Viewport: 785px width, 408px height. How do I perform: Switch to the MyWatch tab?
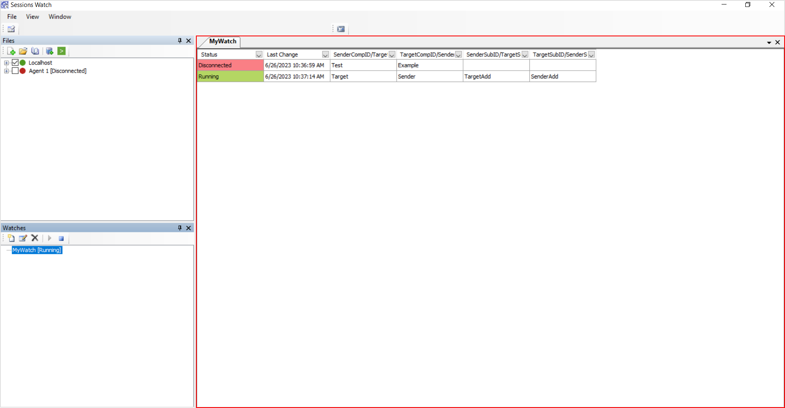click(x=223, y=42)
